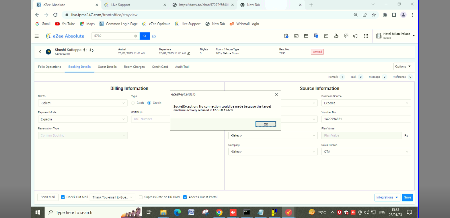Close the eZeeKeyCardLib error dialog

coord(276,94)
